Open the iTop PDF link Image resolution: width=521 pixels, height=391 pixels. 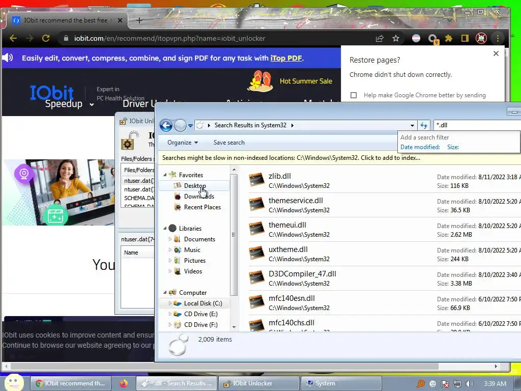(286, 58)
